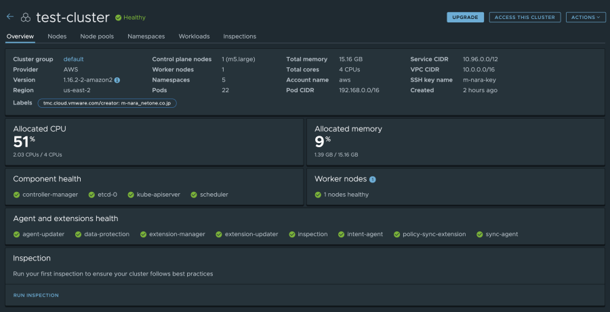Screen dimensions: 610x312
Task: Click the intent-agent health check icon
Action: tap(341, 235)
